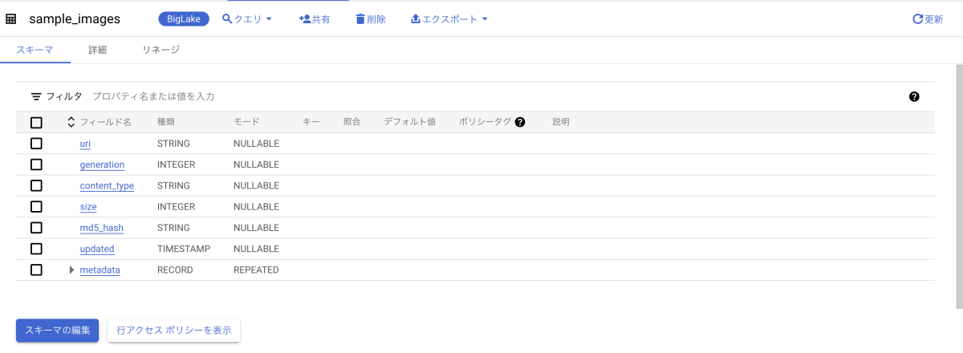Click the BigLake badge
Image resolution: width=963 pixels, height=353 pixels.
(184, 18)
